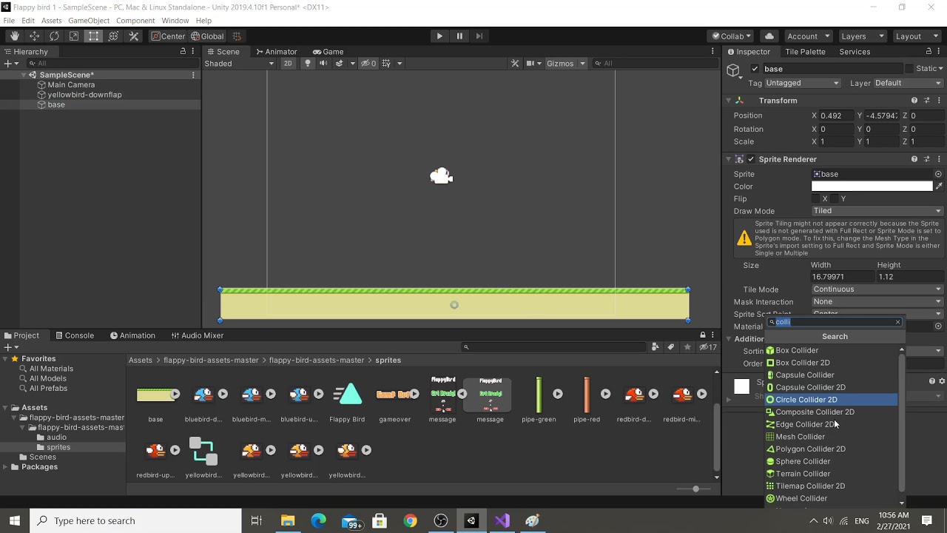
Task: Open Google Chrome from the taskbar
Action: pos(410,520)
